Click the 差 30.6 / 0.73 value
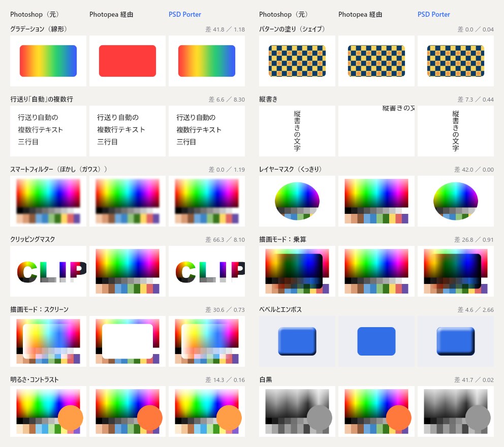Screen dimensions: 504x447 point(225,309)
